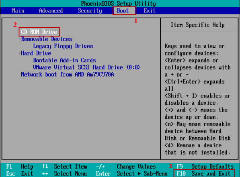This screenshot has width=240, height=177.
Task: Click the F9 Setup Defaults option
Action: [x=205, y=166]
